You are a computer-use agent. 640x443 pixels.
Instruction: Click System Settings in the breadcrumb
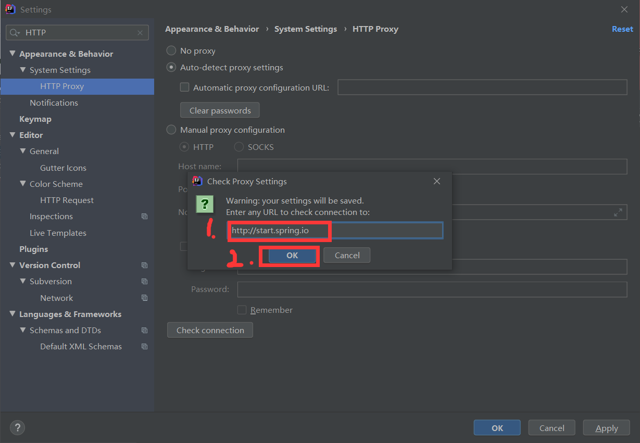pos(306,29)
